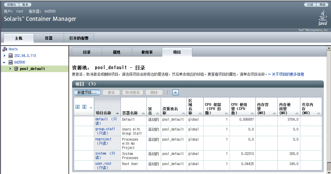The image size is (331, 174).
Task: Sort by CPU 使用量 column sort arrow
Action: click(x=252, y=113)
